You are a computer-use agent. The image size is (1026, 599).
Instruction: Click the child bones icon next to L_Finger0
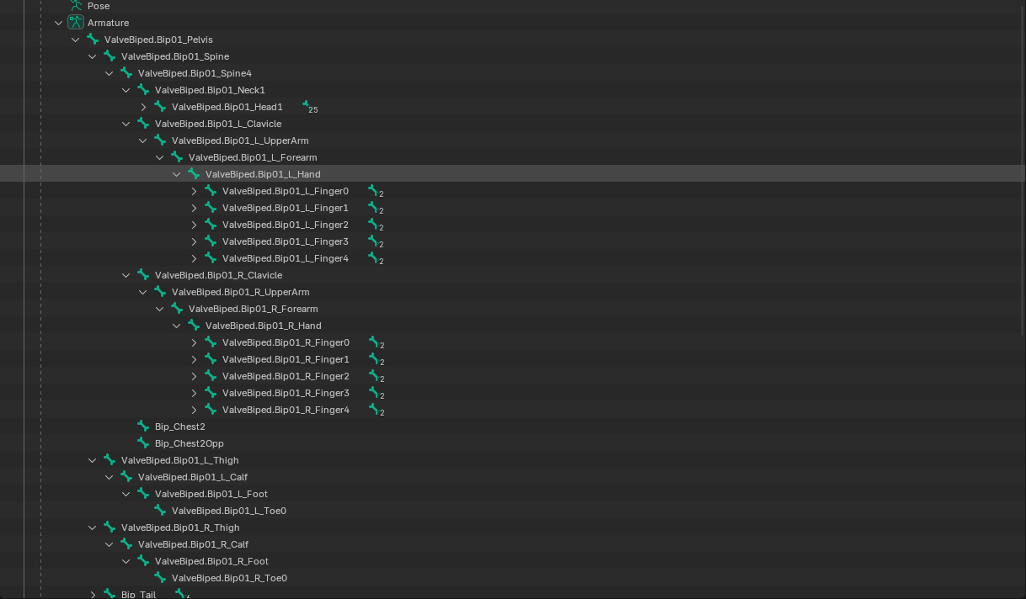coord(374,191)
